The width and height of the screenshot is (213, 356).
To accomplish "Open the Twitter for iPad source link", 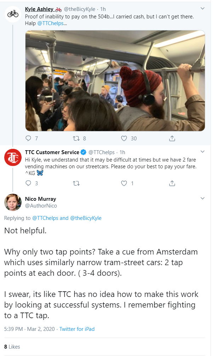I will tap(77, 329).
